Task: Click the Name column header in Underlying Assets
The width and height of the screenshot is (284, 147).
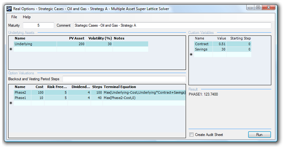Action: coord(20,38)
